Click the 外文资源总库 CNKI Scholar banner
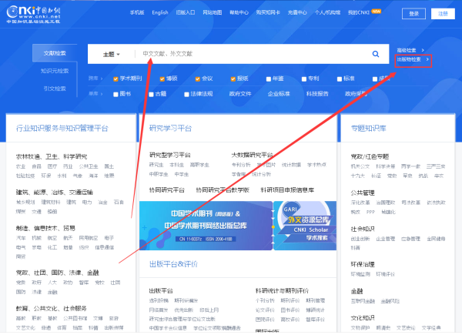The height and width of the screenshot is (335, 462). [305, 226]
